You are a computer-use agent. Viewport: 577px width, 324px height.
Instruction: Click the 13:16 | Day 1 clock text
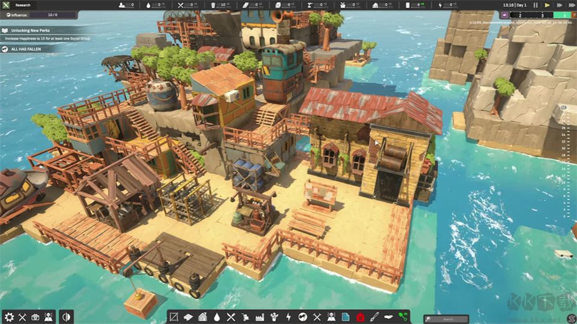pyautogui.click(x=514, y=5)
